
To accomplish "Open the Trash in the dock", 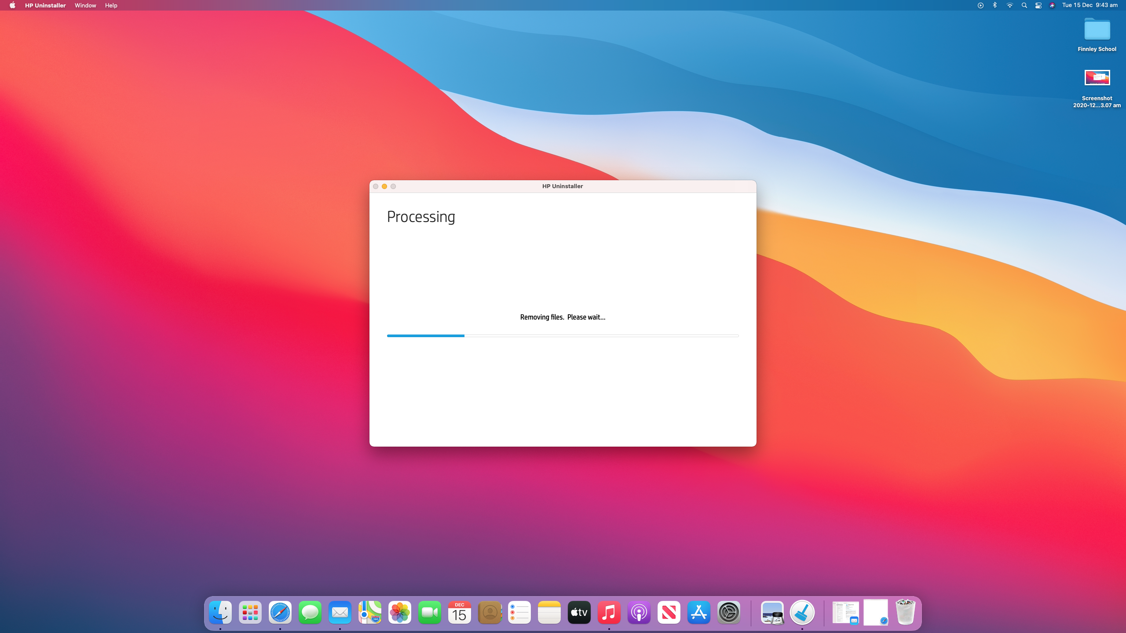I will tap(905, 612).
